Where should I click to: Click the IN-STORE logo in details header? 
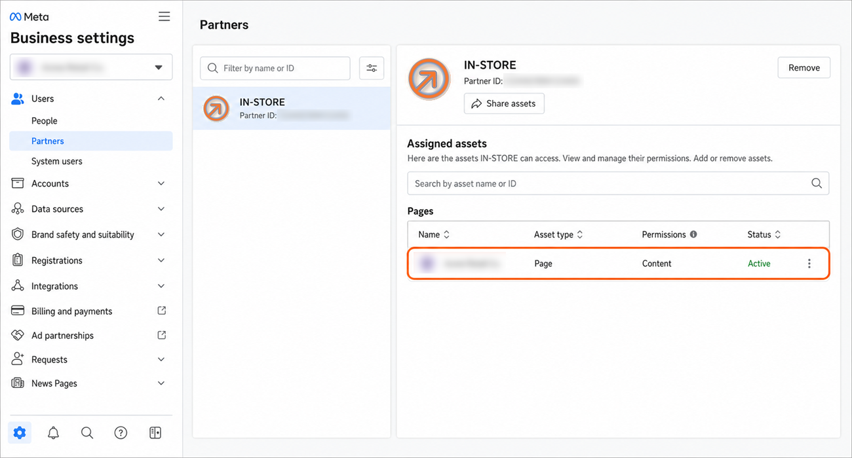click(429, 79)
